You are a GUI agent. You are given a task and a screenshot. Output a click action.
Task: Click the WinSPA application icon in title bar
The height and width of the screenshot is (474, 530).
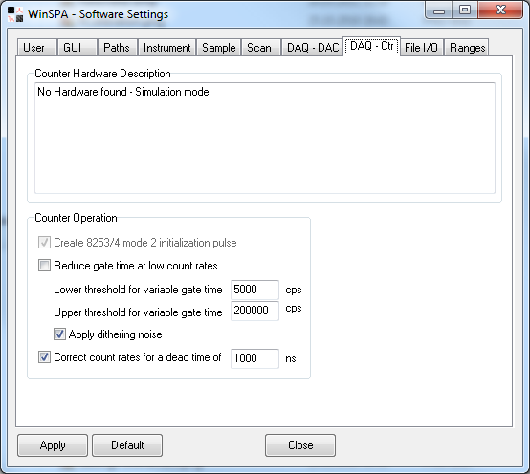pyautogui.click(x=15, y=14)
